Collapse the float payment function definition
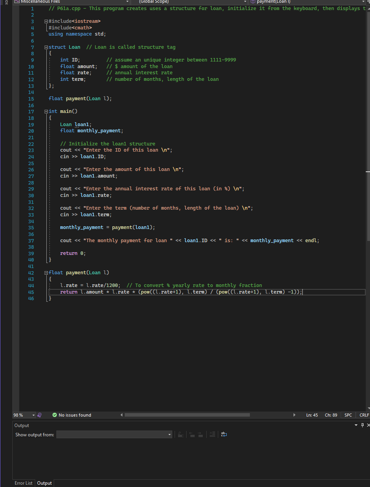The width and height of the screenshot is (370, 487). (x=46, y=273)
